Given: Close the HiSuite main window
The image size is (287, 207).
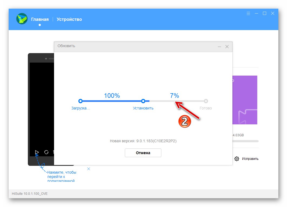Looking at the screenshot, I should (273, 13).
